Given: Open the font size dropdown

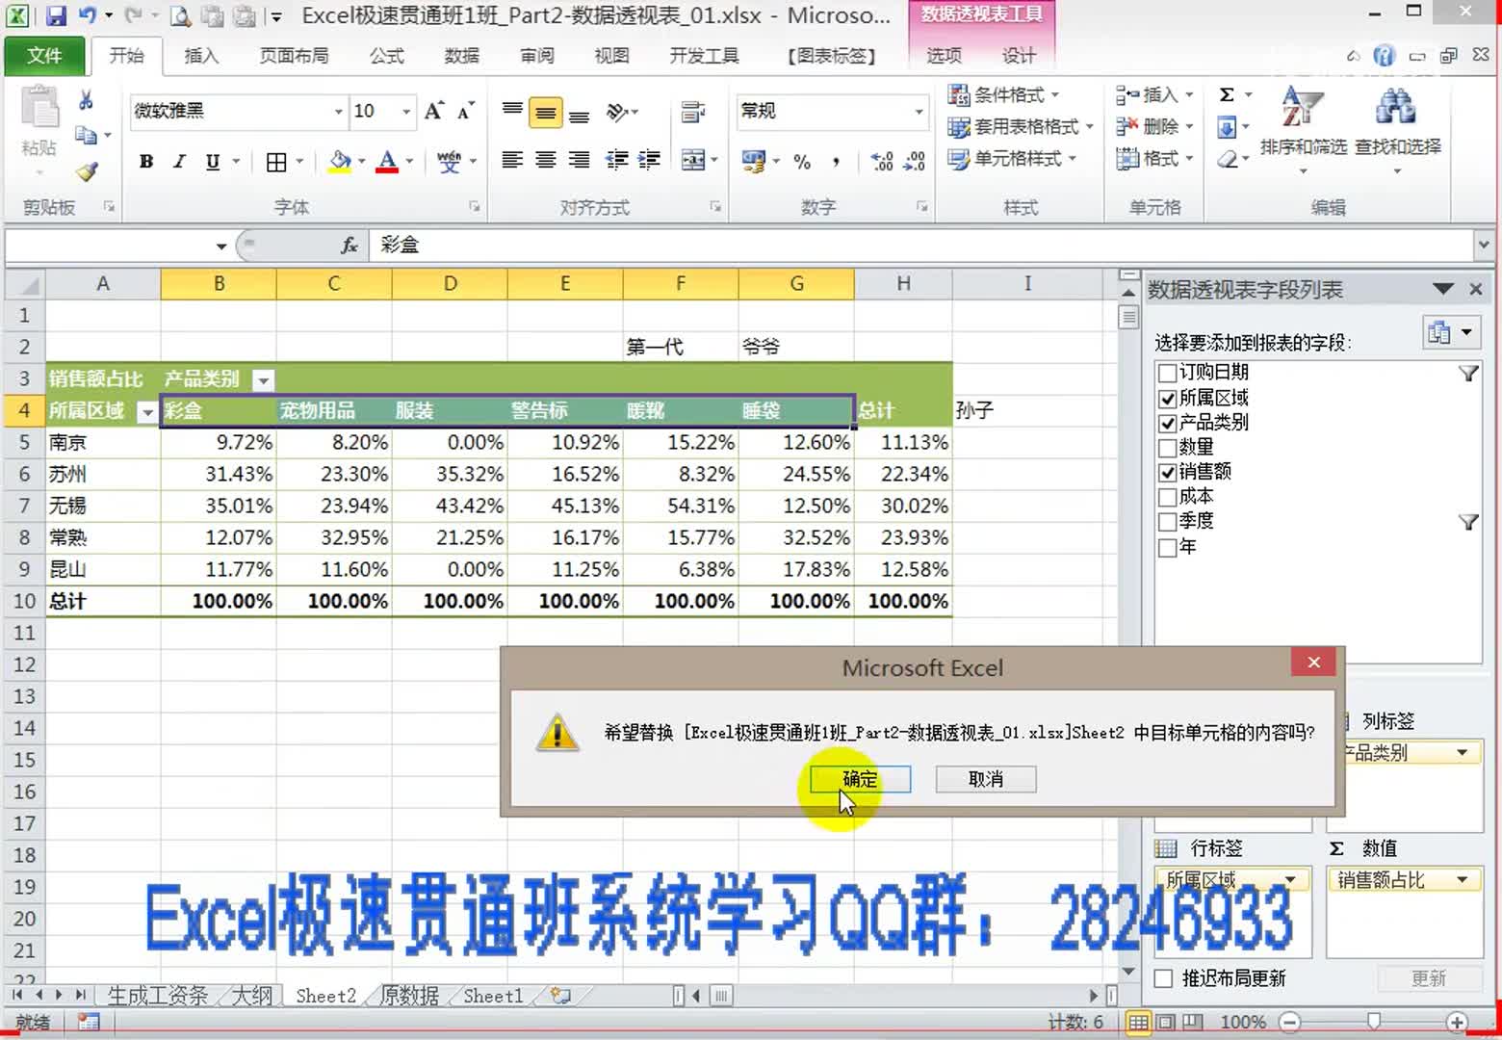Looking at the screenshot, I should (406, 112).
